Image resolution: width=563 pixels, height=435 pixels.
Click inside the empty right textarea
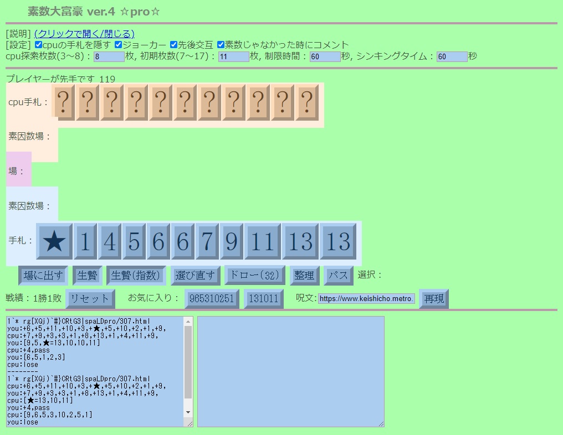point(291,371)
